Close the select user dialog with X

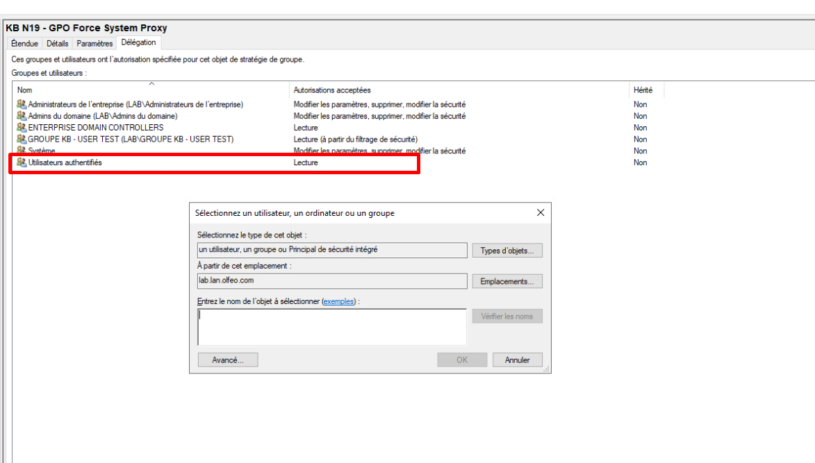(540, 213)
